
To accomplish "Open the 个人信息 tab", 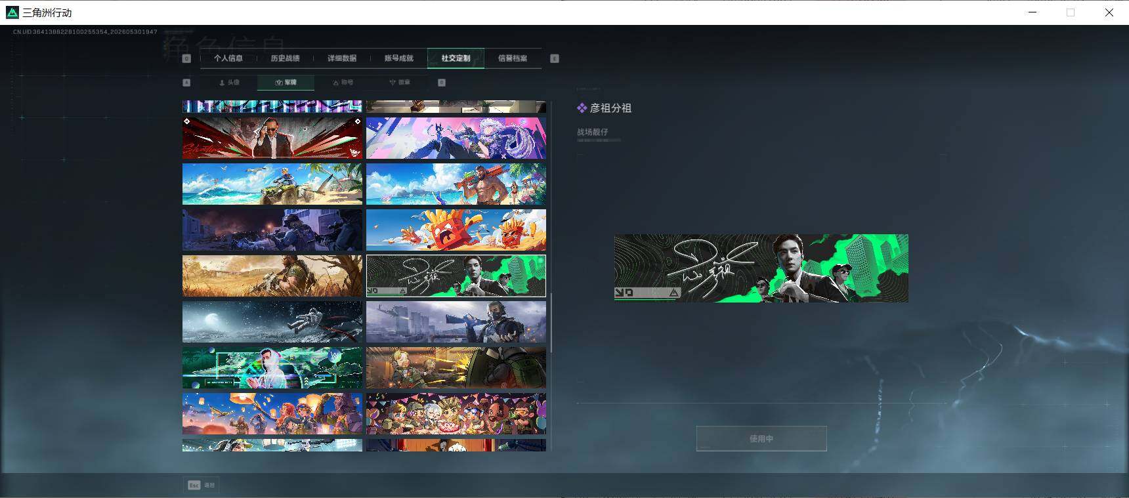I will [x=228, y=58].
